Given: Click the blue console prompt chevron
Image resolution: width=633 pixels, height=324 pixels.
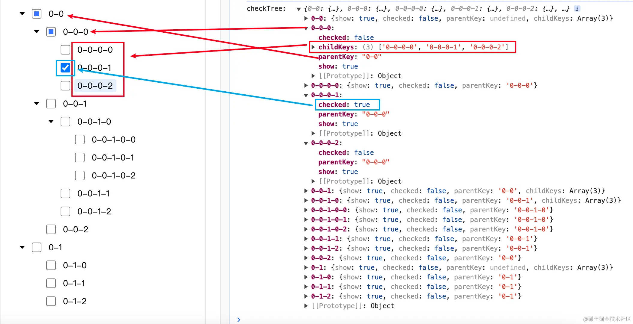Looking at the screenshot, I should [x=238, y=320].
